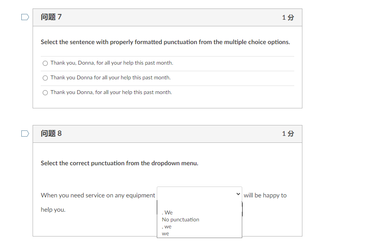Pick 'we' from the dropdown options
This screenshot has height=245, width=387.
coord(165,233)
